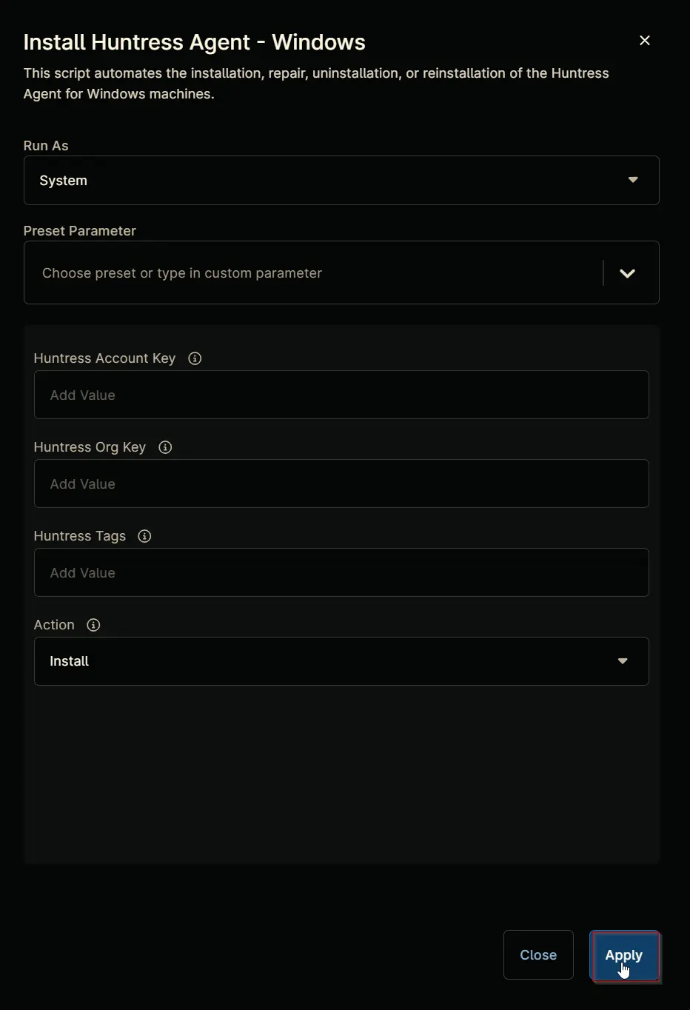Click the Preset Parameter label
The width and height of the screenshot is (690, 1010).
pyautogui.click(x=80, y=231)
